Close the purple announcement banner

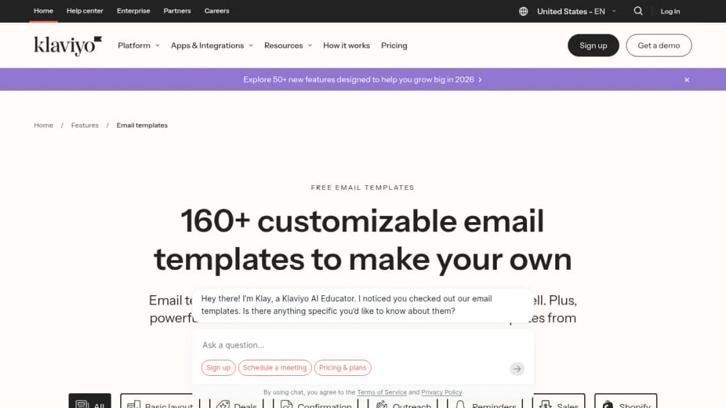point(686,80)
